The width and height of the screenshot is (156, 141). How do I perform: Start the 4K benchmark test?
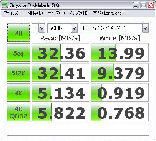pos(18,92)
